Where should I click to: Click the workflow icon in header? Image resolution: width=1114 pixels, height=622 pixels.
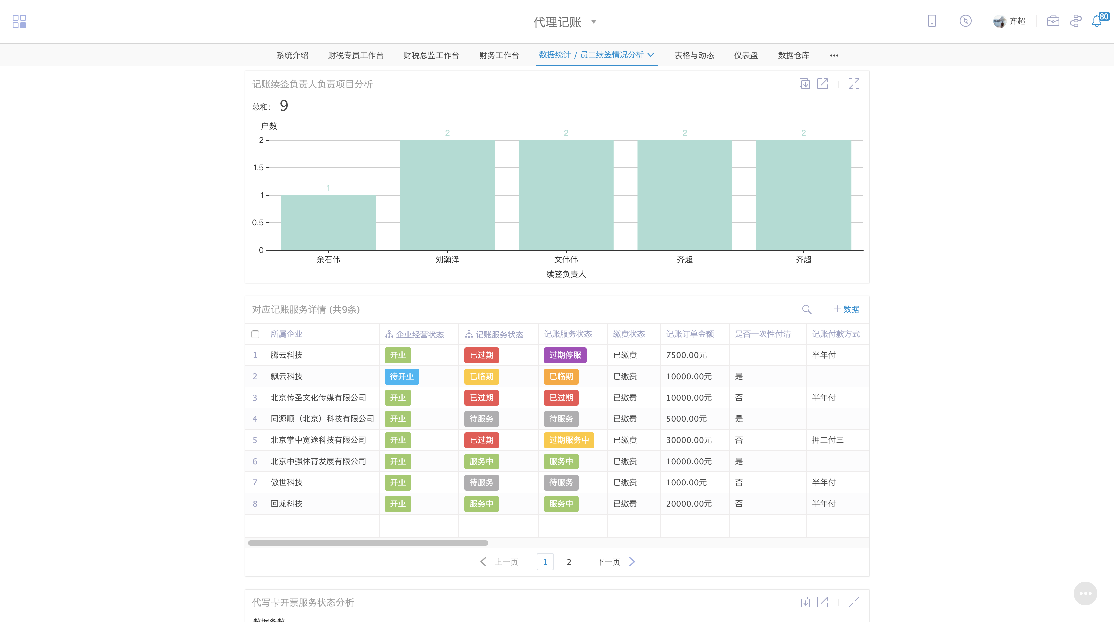click(x=1076, y=21)
